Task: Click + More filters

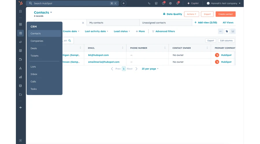Action: point(140,31)
